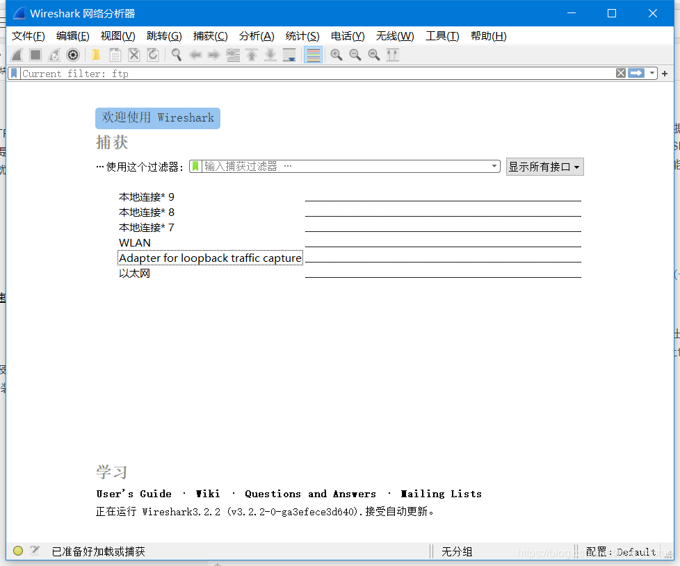Select the start capture shark fin icon
The image size is (680, 566).
tap(15, 54)
